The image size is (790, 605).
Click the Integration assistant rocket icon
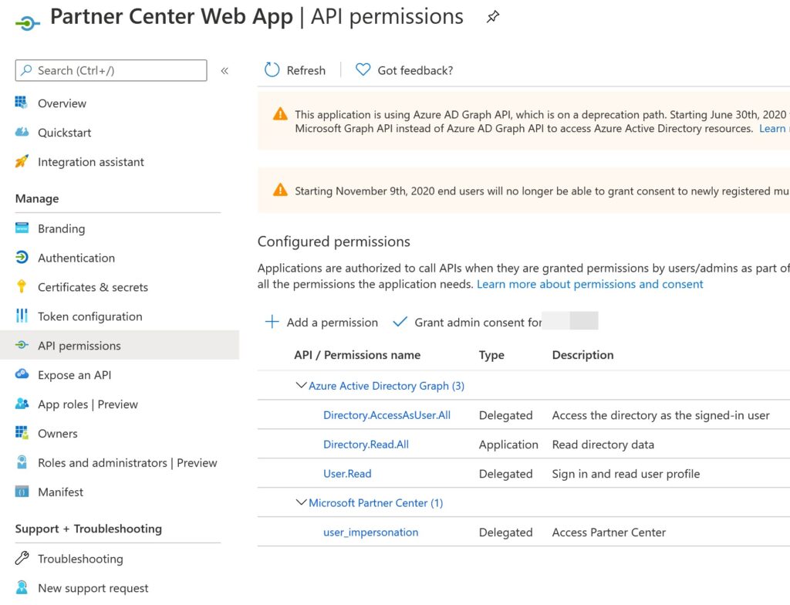[22, 161]
